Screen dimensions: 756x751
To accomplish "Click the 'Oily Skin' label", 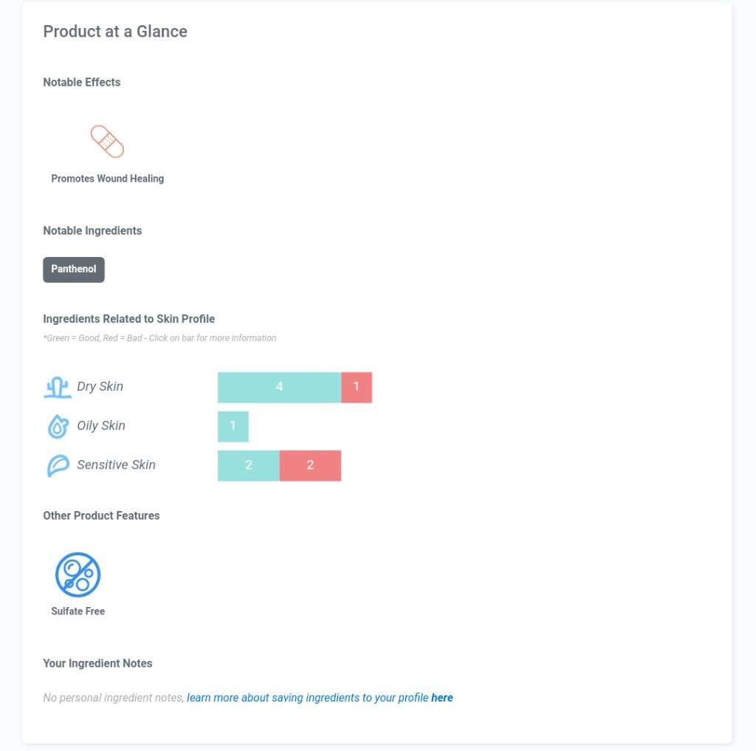I will tap(100, 425).
